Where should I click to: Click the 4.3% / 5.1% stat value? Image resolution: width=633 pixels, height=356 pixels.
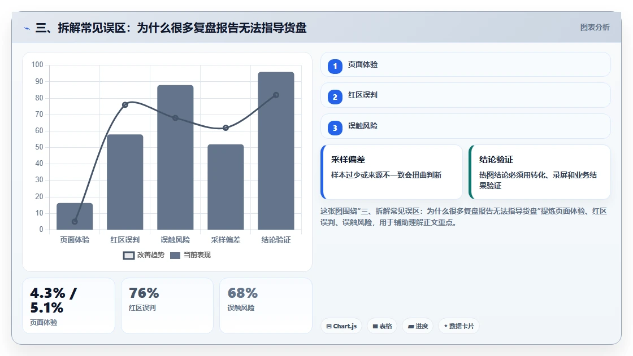[53, 300]
